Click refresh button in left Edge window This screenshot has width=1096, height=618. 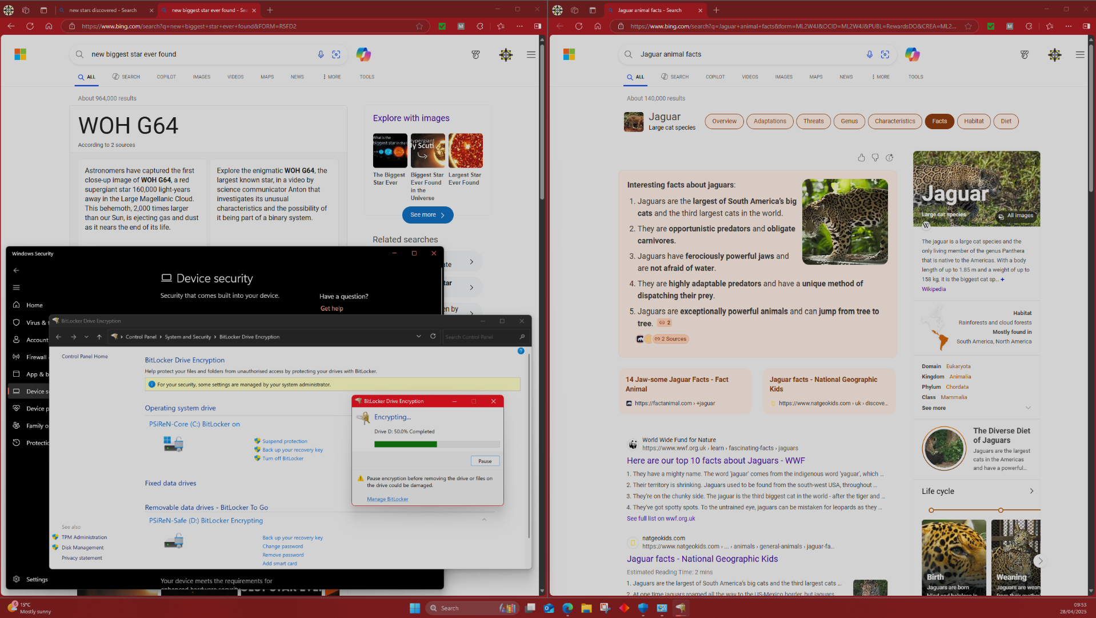tap(30, 26)
